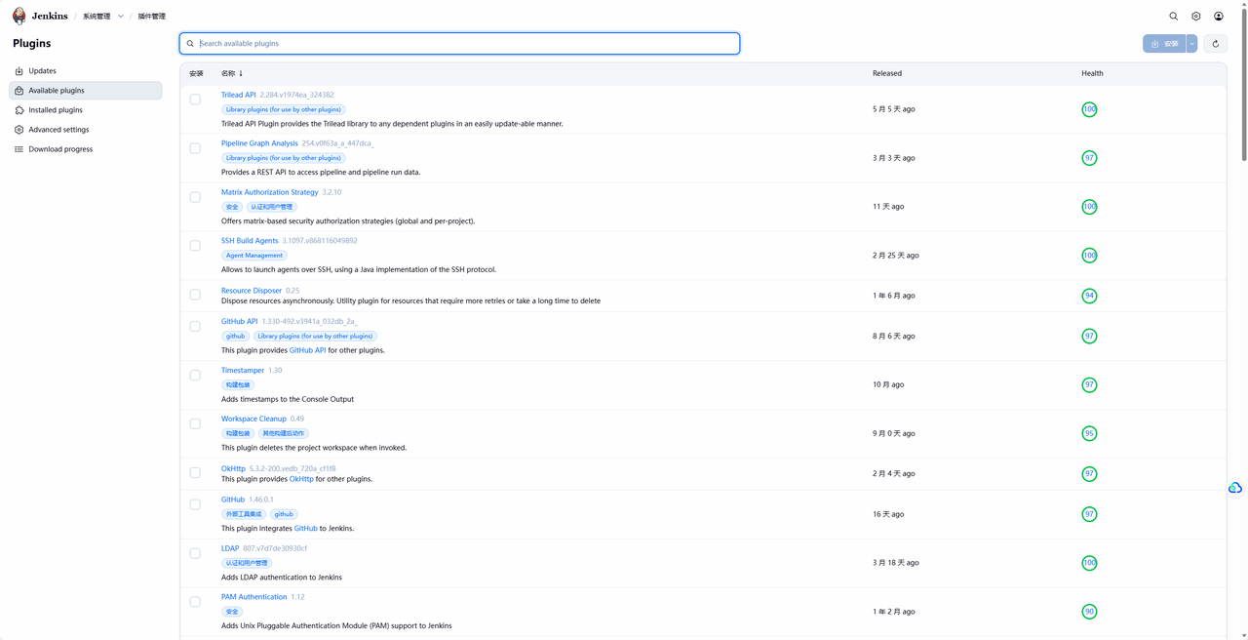Open Download progress page
The width and height of the screenshot is (1248, 640).
pyautogui.click(x=86, y=149)
